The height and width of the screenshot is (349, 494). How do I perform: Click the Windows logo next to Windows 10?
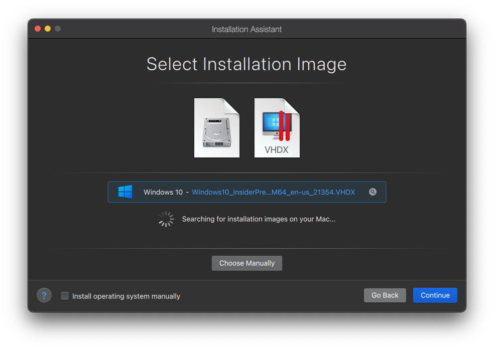[125, 192]
